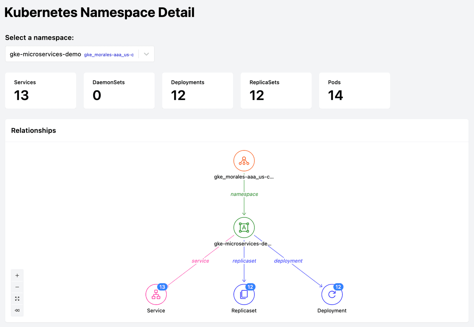
Task: Click the chevron next to gke-microservices-demo
Action: [146, 54]
